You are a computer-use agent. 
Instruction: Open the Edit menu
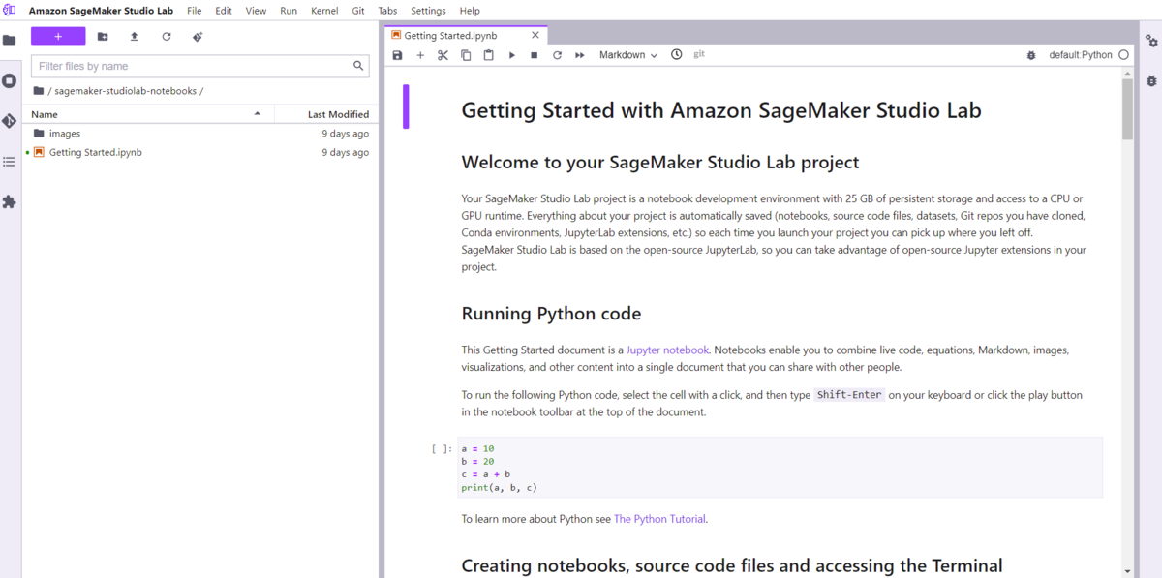coord(224,11)
